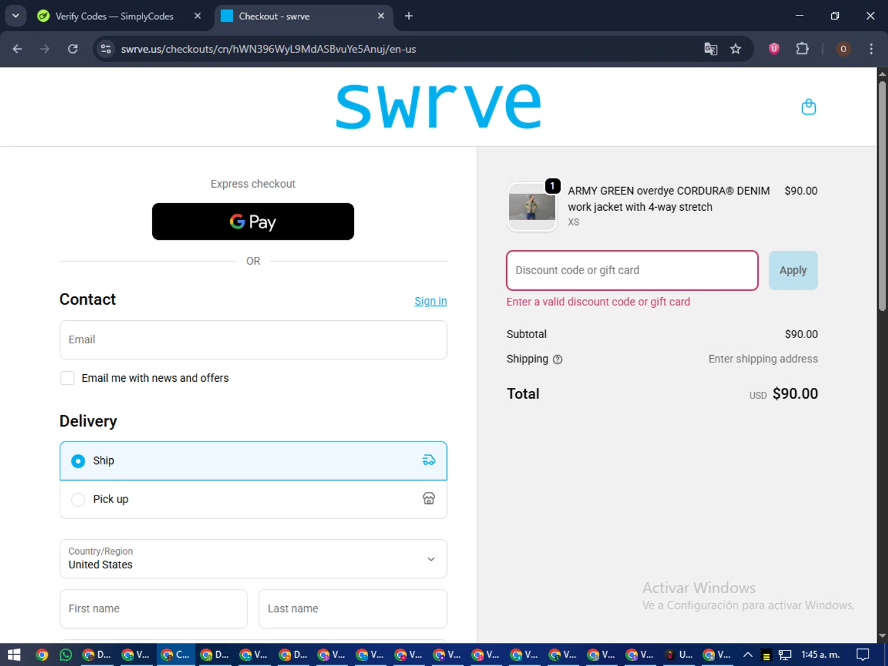Open WhatsApp from the taskbar
Image resolution: width=888 pixels, height=666 pixels.
(x=66, y=654)
